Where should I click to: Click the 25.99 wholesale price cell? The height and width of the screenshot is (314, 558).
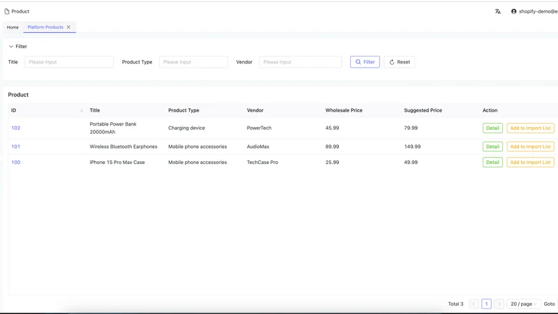pyautogui.click(x=332, y=162)
